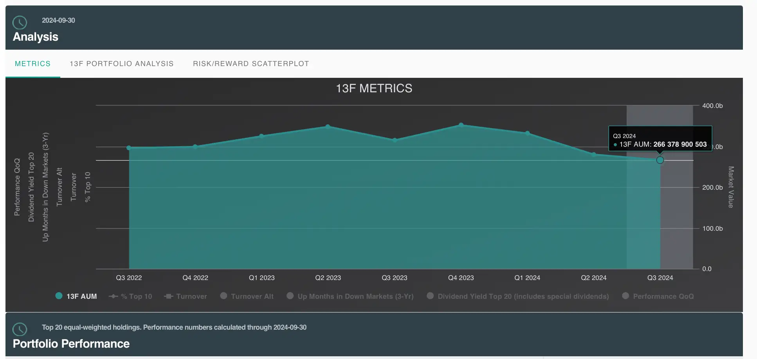This screenshot has height=359, width=757.
Task: Enable the Performance QoQ series label
Action: (x=663, y=296)
